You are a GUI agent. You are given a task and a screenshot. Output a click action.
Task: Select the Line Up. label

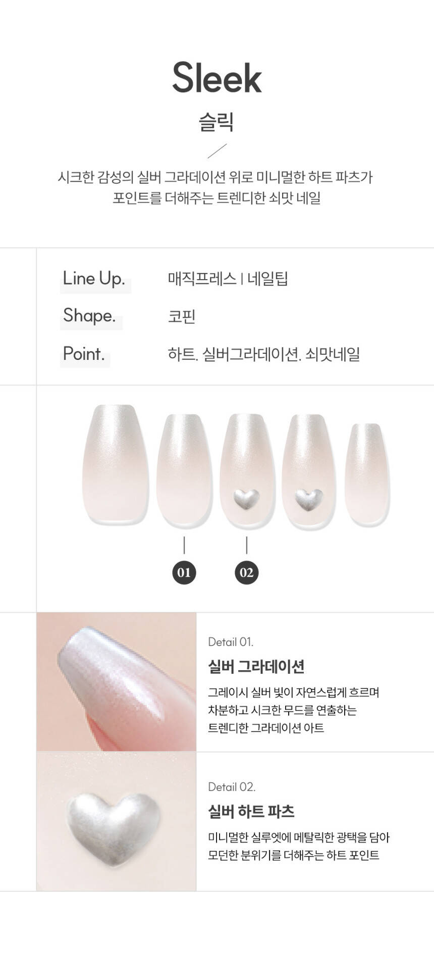pos(94,279)
